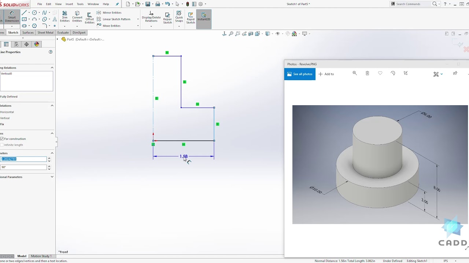Click the New document icon
Viewport: 469px width, 263px height.
coord(128,4)
